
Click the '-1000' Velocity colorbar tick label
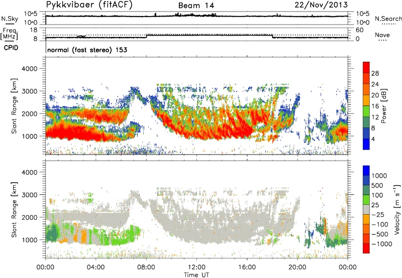[x=381, y=244]
